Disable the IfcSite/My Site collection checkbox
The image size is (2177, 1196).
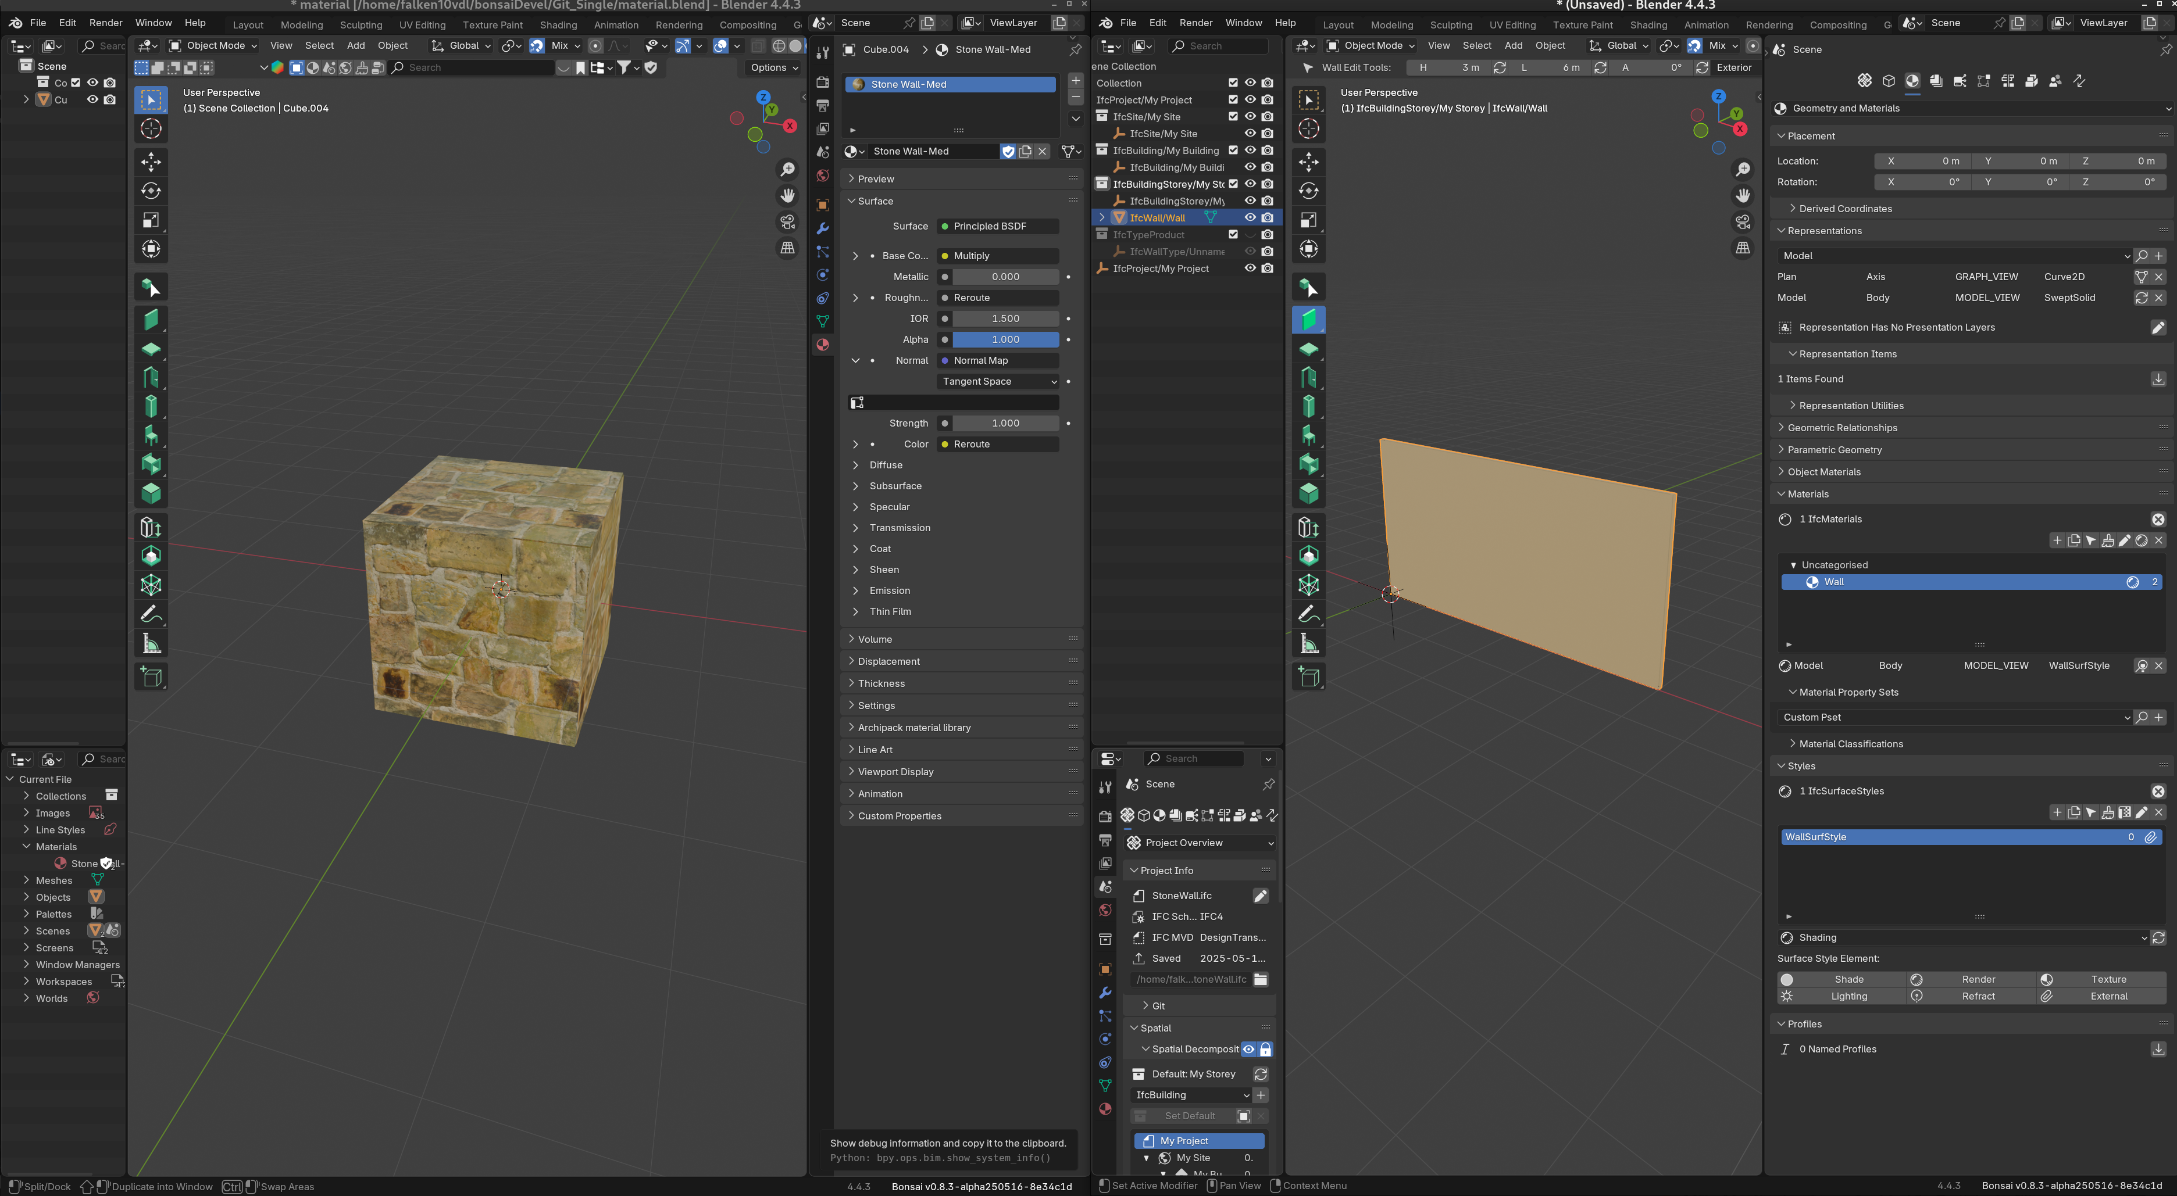[x=1233, y=117]
